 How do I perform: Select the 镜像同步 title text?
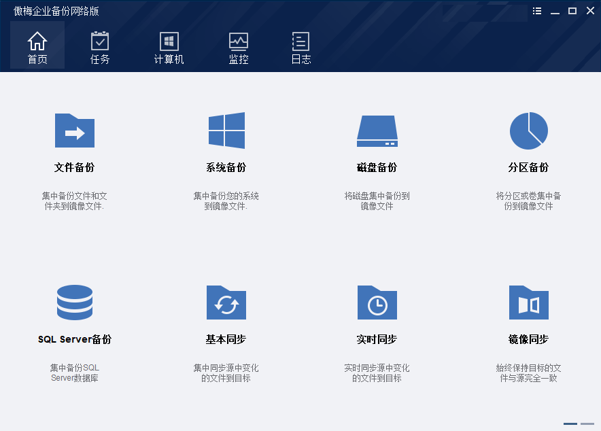(x=528, y=339)
